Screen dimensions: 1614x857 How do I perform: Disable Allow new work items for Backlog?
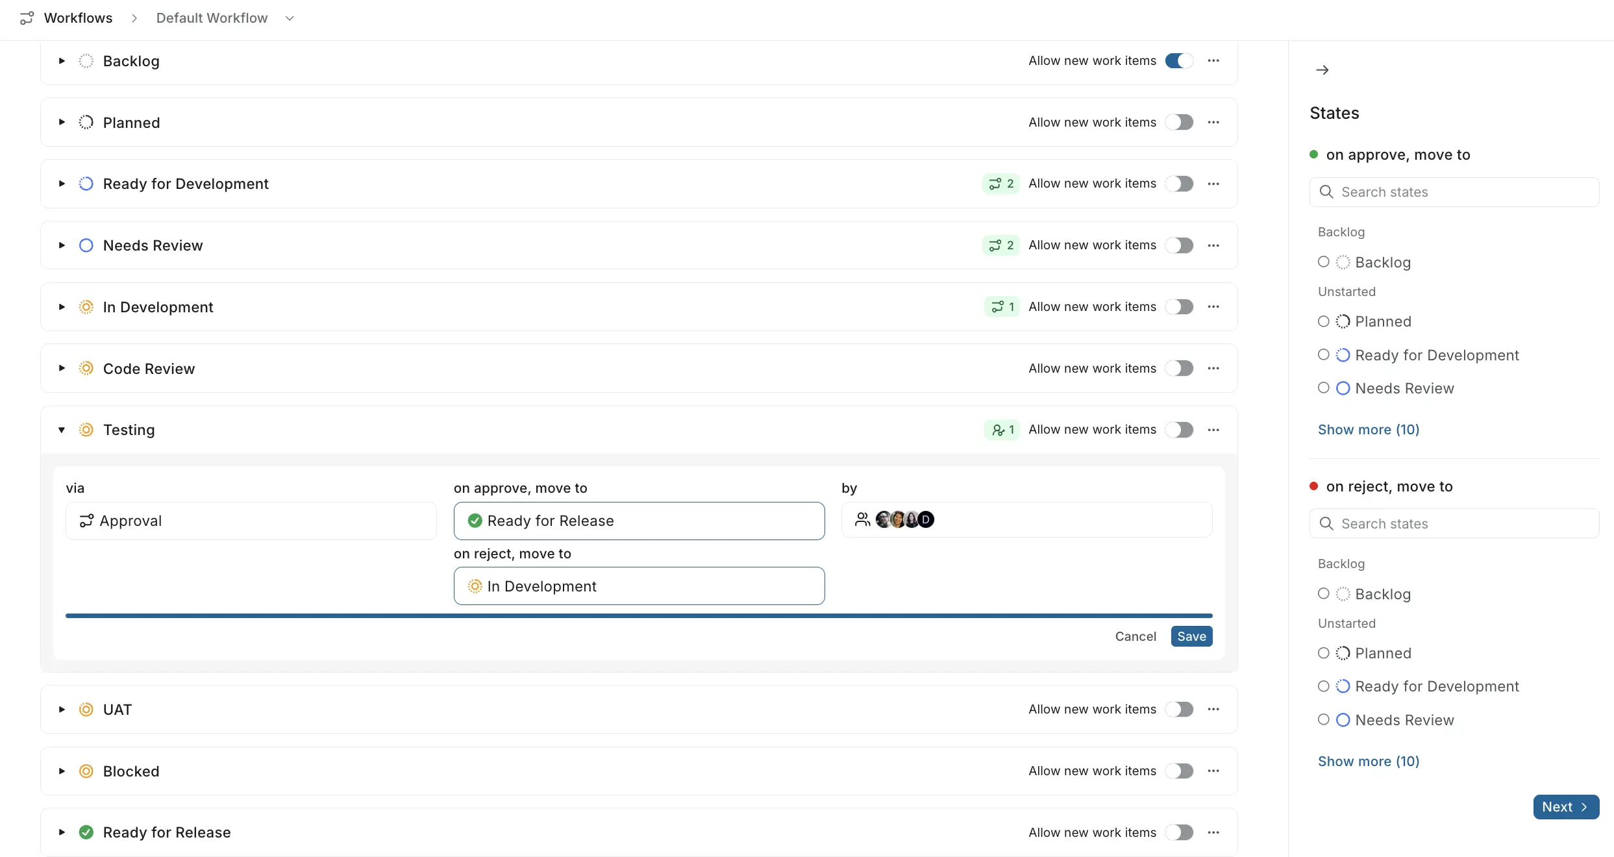tap(1179, 60)
